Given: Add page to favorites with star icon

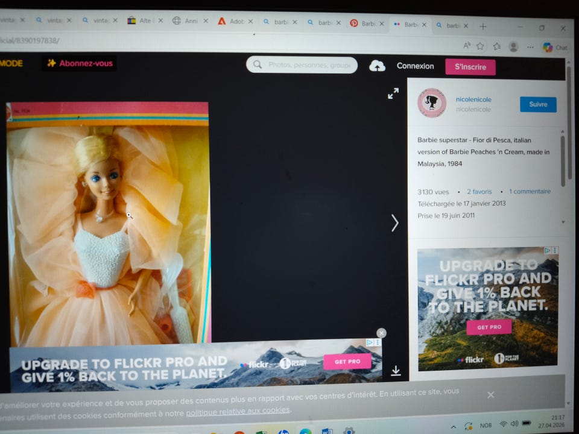Looking at the screenshot, I should coord(480,46).
